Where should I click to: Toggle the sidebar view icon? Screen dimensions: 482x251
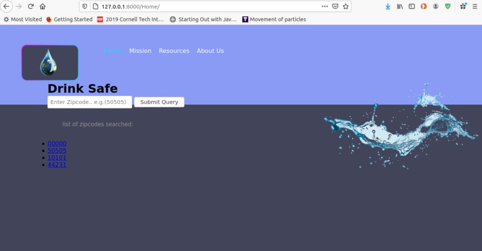point(411,7)
